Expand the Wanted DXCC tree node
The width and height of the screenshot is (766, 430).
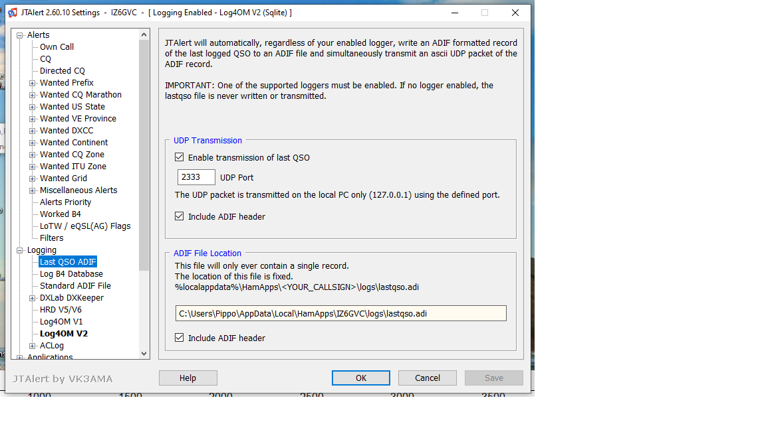click(x=32, y=131)
